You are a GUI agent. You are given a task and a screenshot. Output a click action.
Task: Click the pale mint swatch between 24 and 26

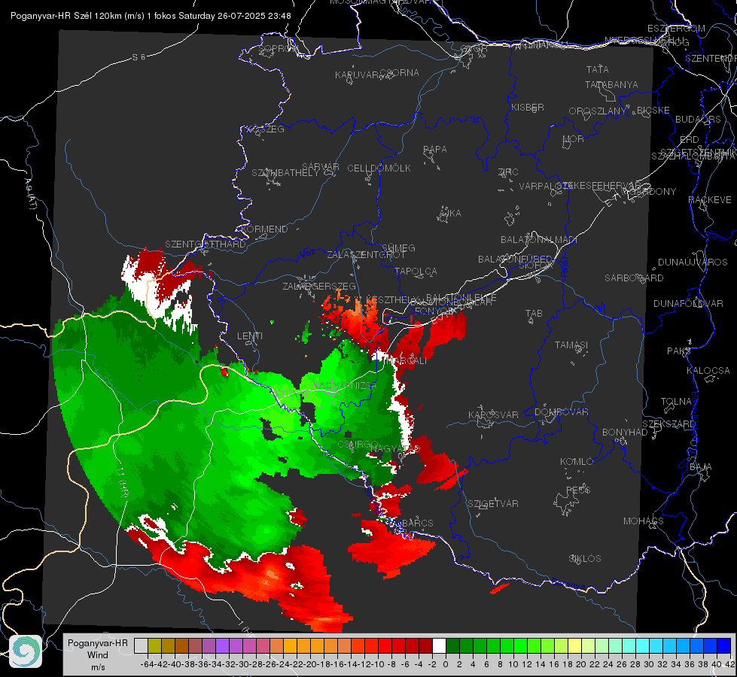(615, 646)
